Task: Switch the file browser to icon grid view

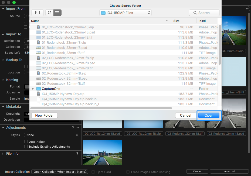Action: click(49, 12)
